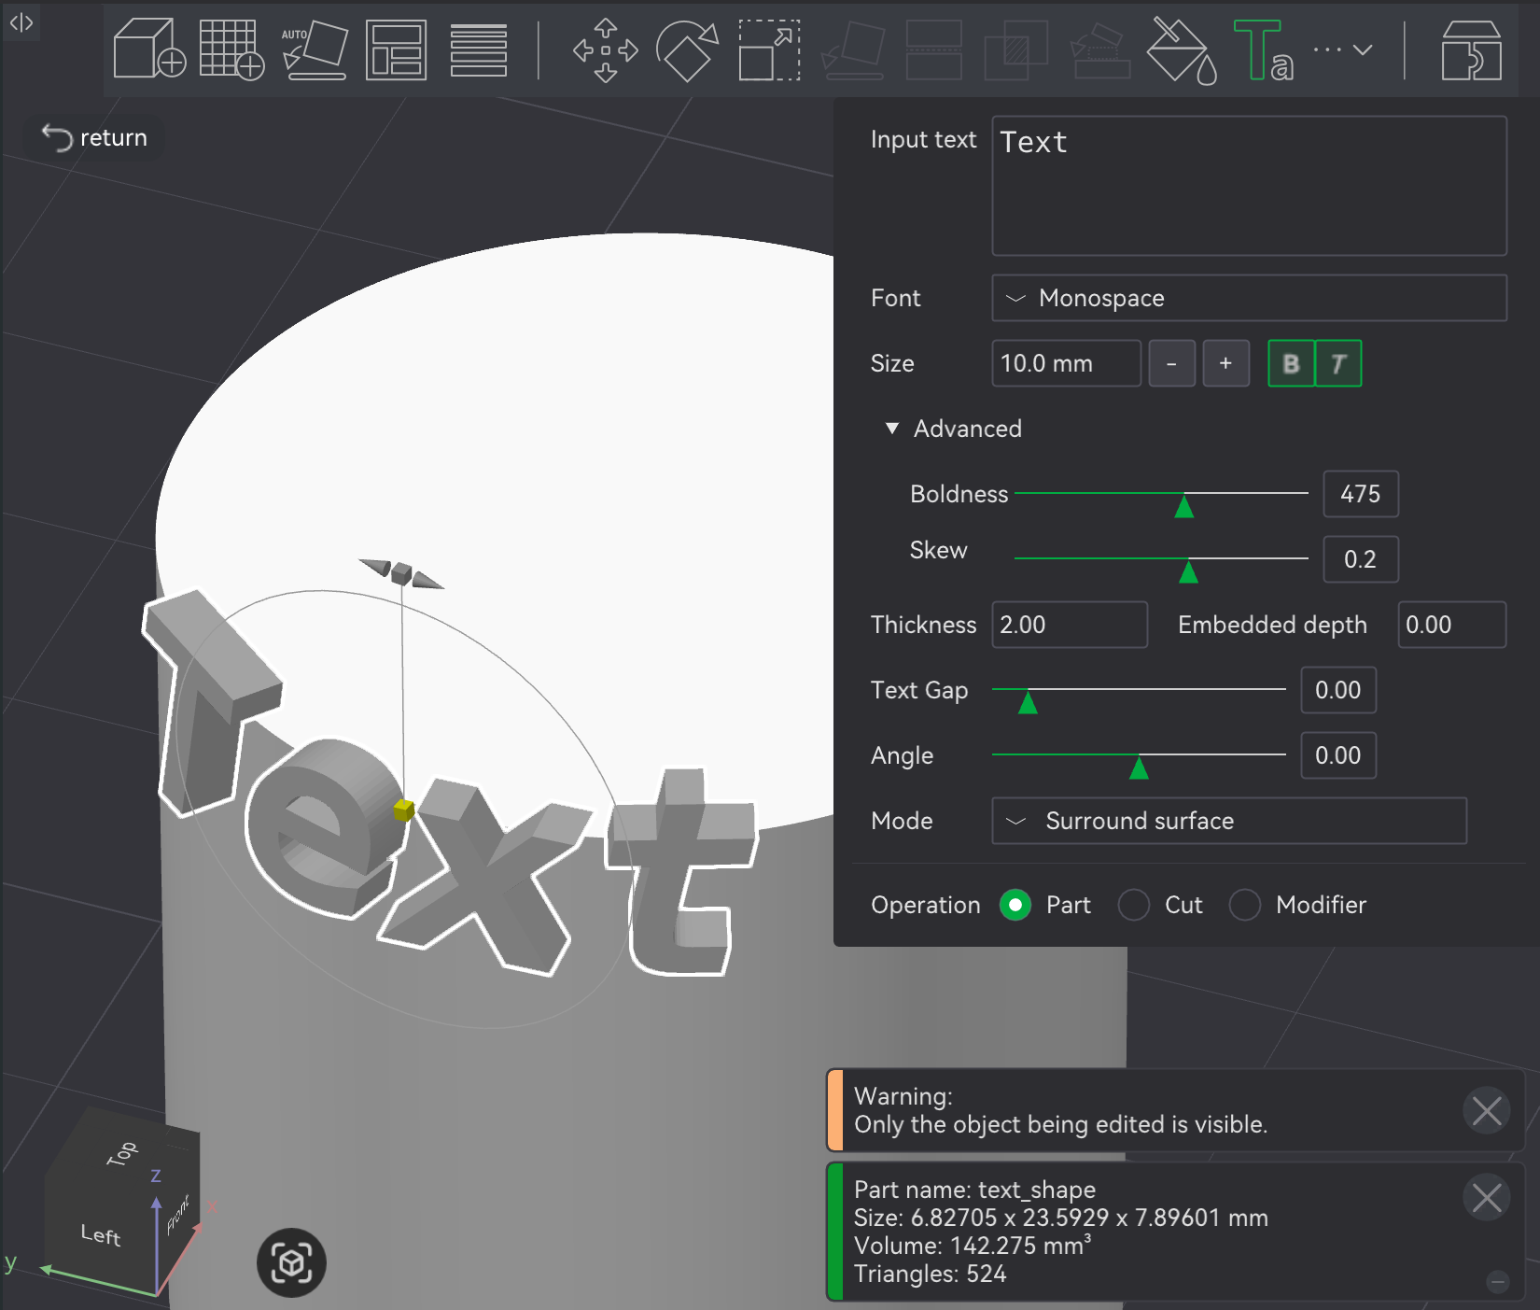Click the text rotation gizmo arrows
This screenshot has width=1540, height=1310.
coord(401,572)
